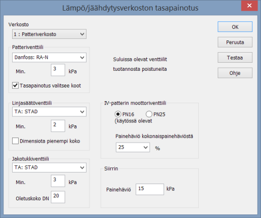The image size is (261, 218).
Task: Select the PN25 radio button
Action: click(x=149, y=114)
